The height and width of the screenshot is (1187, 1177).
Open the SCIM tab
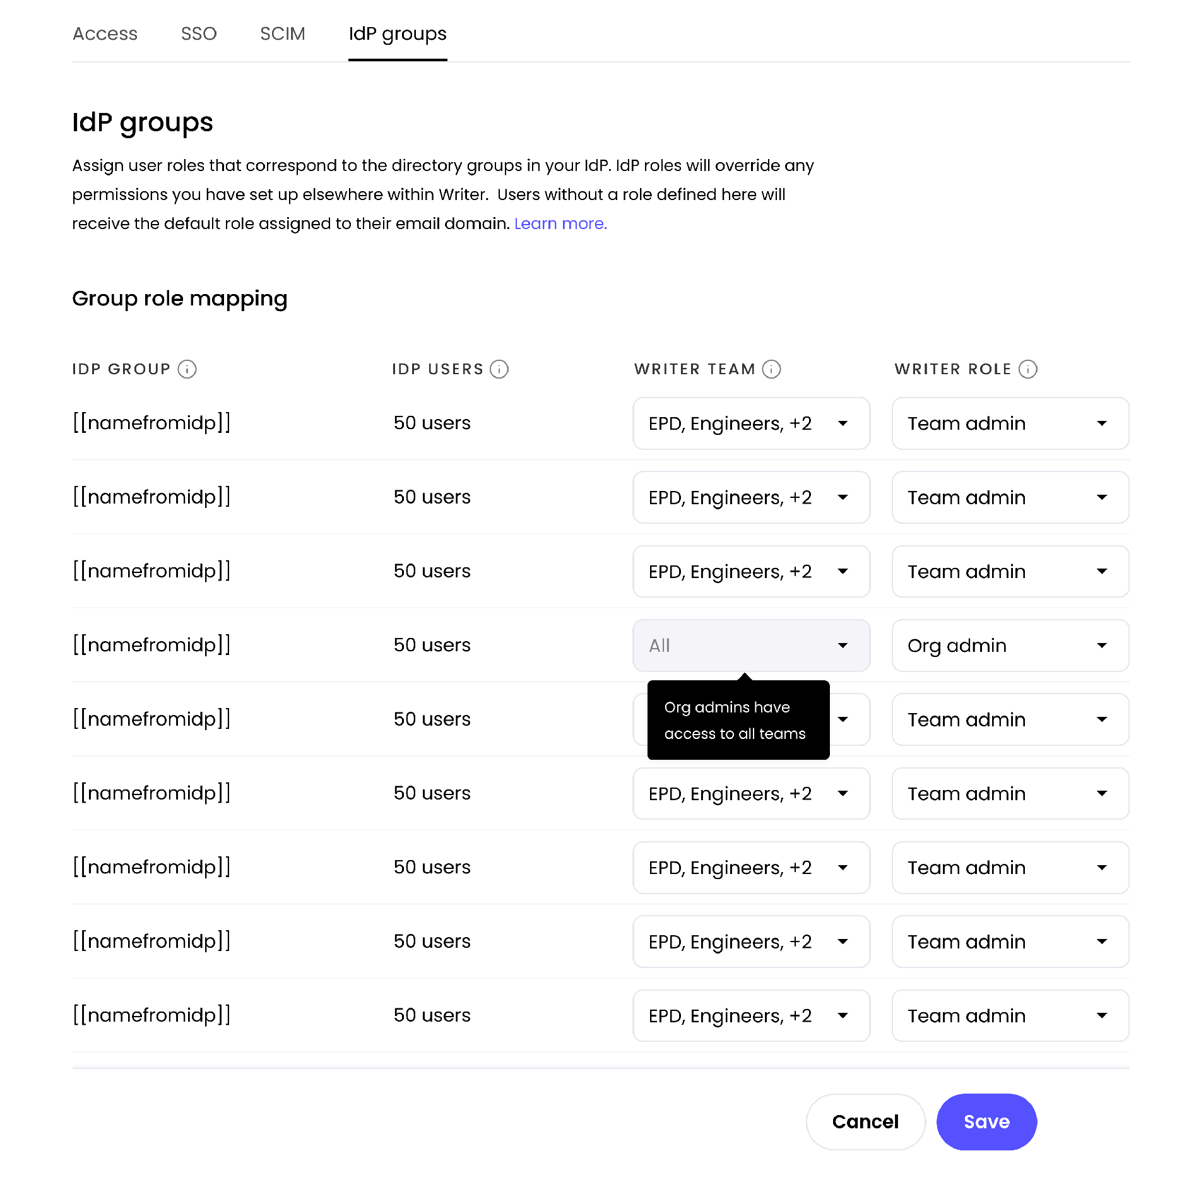tap(283, 33)
